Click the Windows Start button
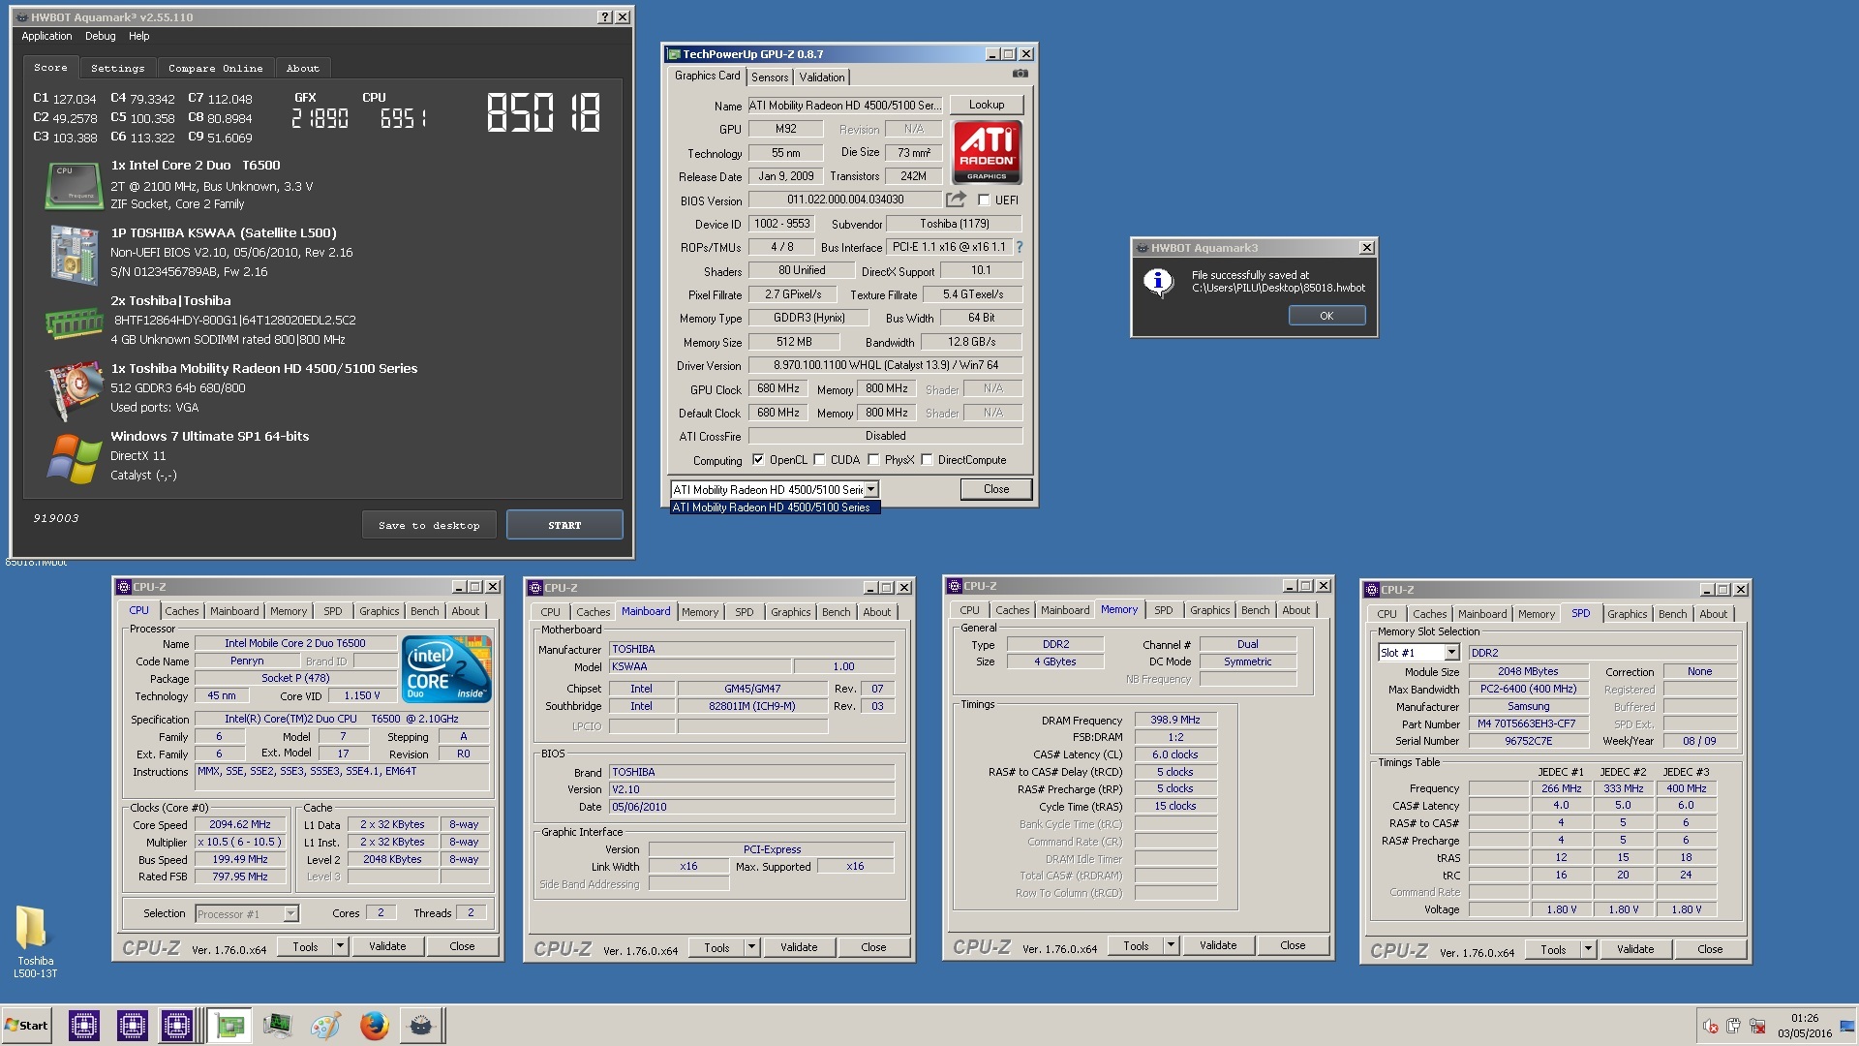This screenshot has height=1046, width=1859. [x=27, y=1026]
